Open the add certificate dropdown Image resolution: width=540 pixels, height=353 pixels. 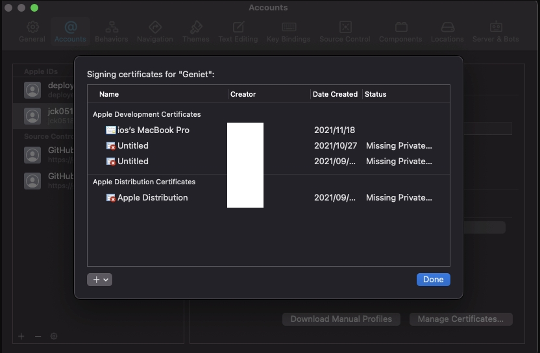[99, 280]
